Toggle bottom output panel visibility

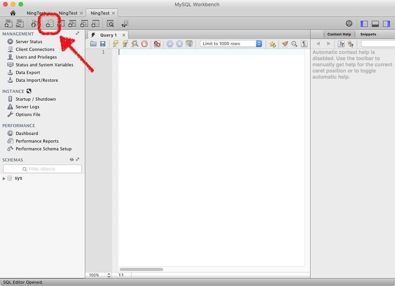click(x=375, y=24)
